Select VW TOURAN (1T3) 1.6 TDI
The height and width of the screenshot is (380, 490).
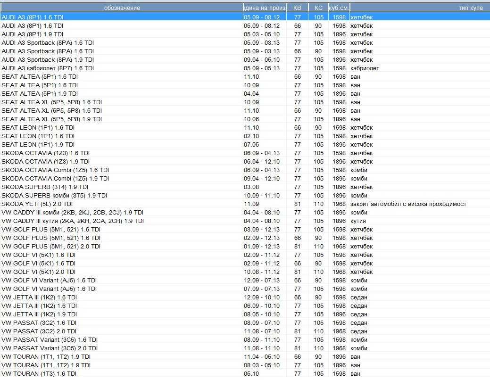pyautogui.click(x=245, y=374)
